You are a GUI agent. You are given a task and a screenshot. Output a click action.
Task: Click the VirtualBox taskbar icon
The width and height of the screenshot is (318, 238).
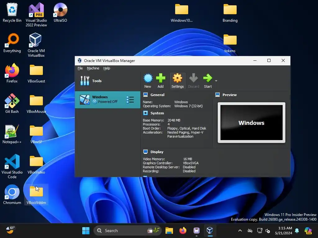pyautogui.click(x=210, y=231)
